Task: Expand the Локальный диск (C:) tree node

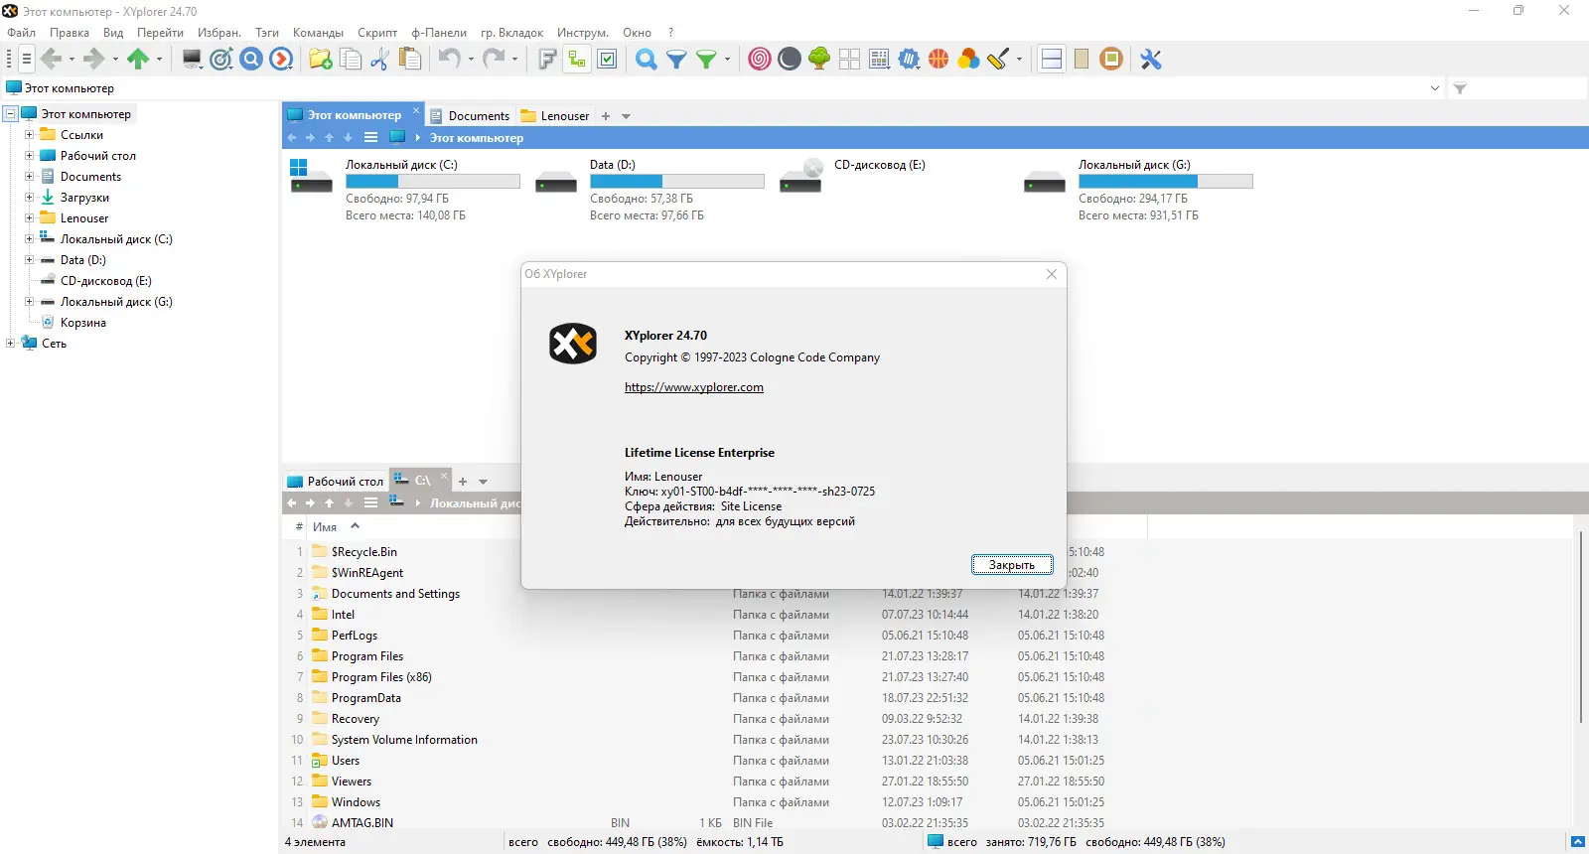Action: click(30, 239)
